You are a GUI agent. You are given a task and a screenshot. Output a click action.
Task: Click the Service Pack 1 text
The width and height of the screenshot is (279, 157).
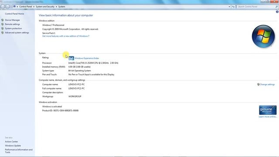tap(48, 33)
